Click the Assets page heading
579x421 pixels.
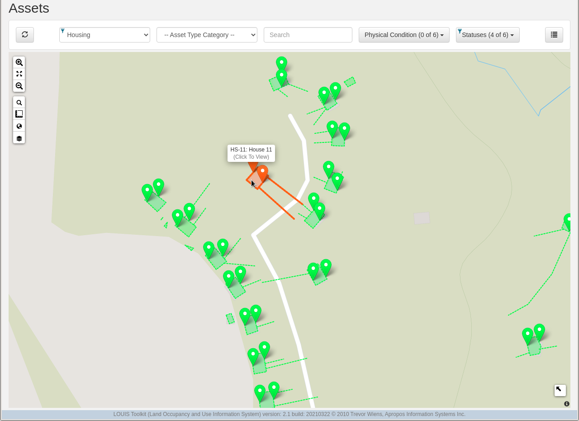[x=29, y=8]
